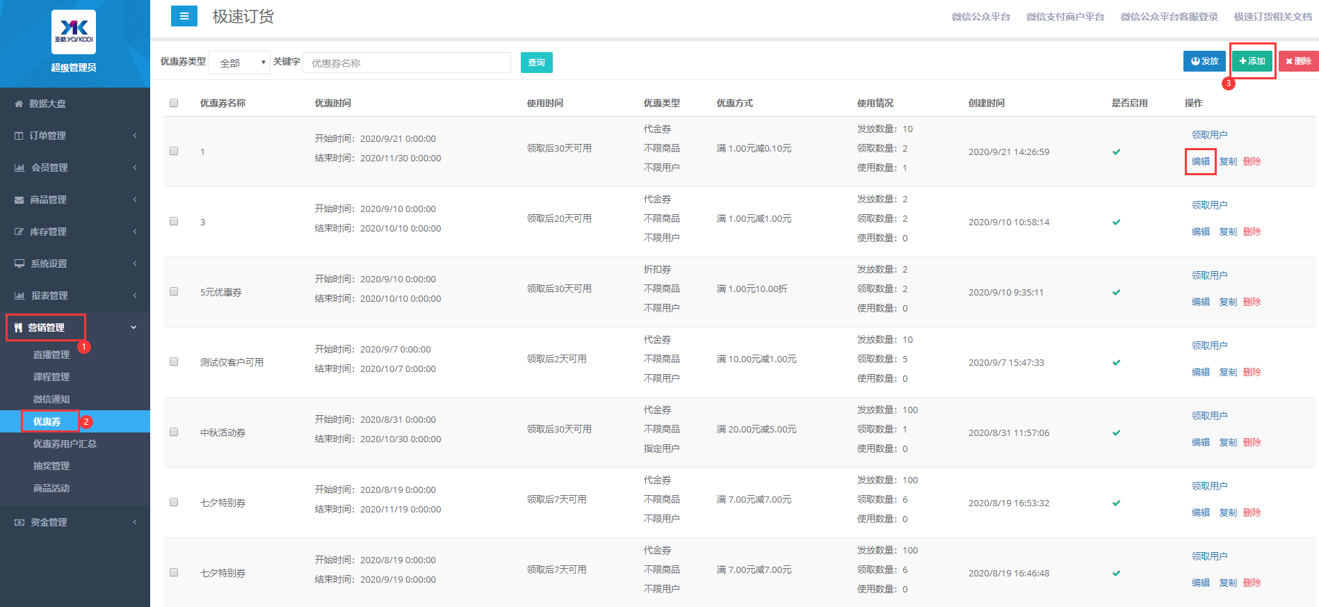Click the 订单管理 sidebar icon
Viewport: 1319px width, 607px height.
(19, 136)
